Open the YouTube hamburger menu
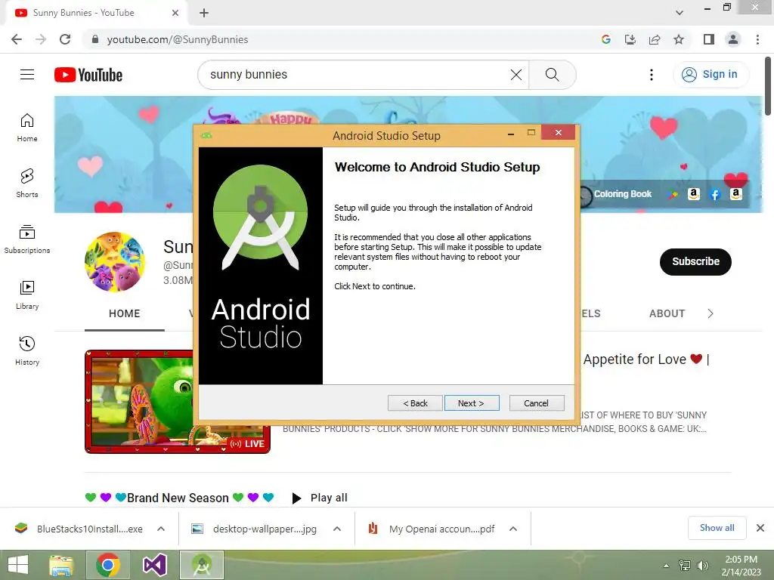This screenshot has width=774, height=580. (27, 75)
